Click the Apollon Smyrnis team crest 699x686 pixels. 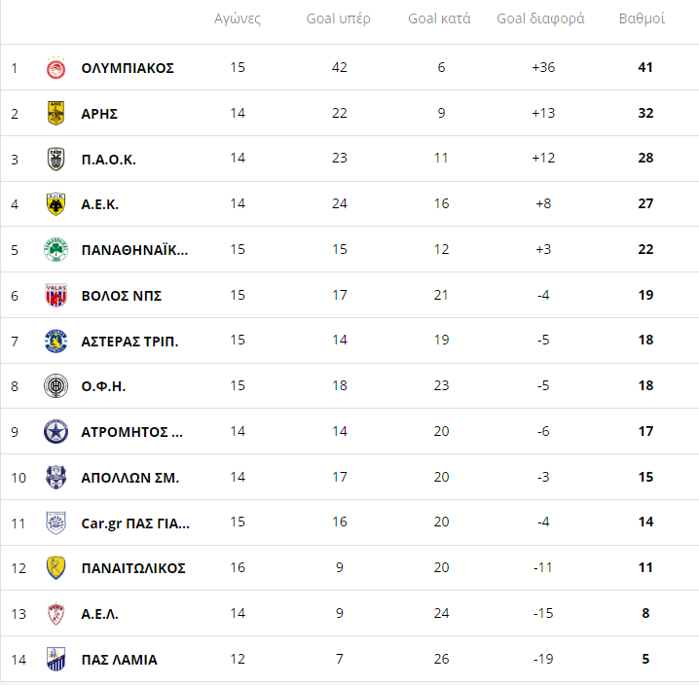55,477
